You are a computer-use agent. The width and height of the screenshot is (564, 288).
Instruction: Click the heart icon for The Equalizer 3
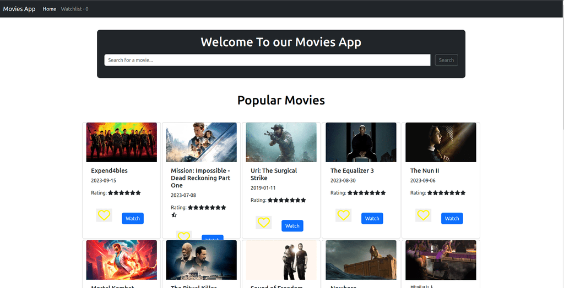[344, 215]
